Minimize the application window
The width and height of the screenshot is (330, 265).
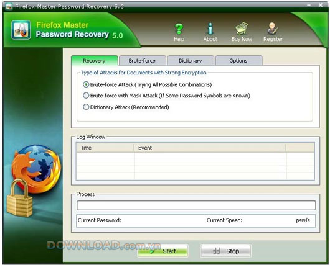(x=309, y=5)
